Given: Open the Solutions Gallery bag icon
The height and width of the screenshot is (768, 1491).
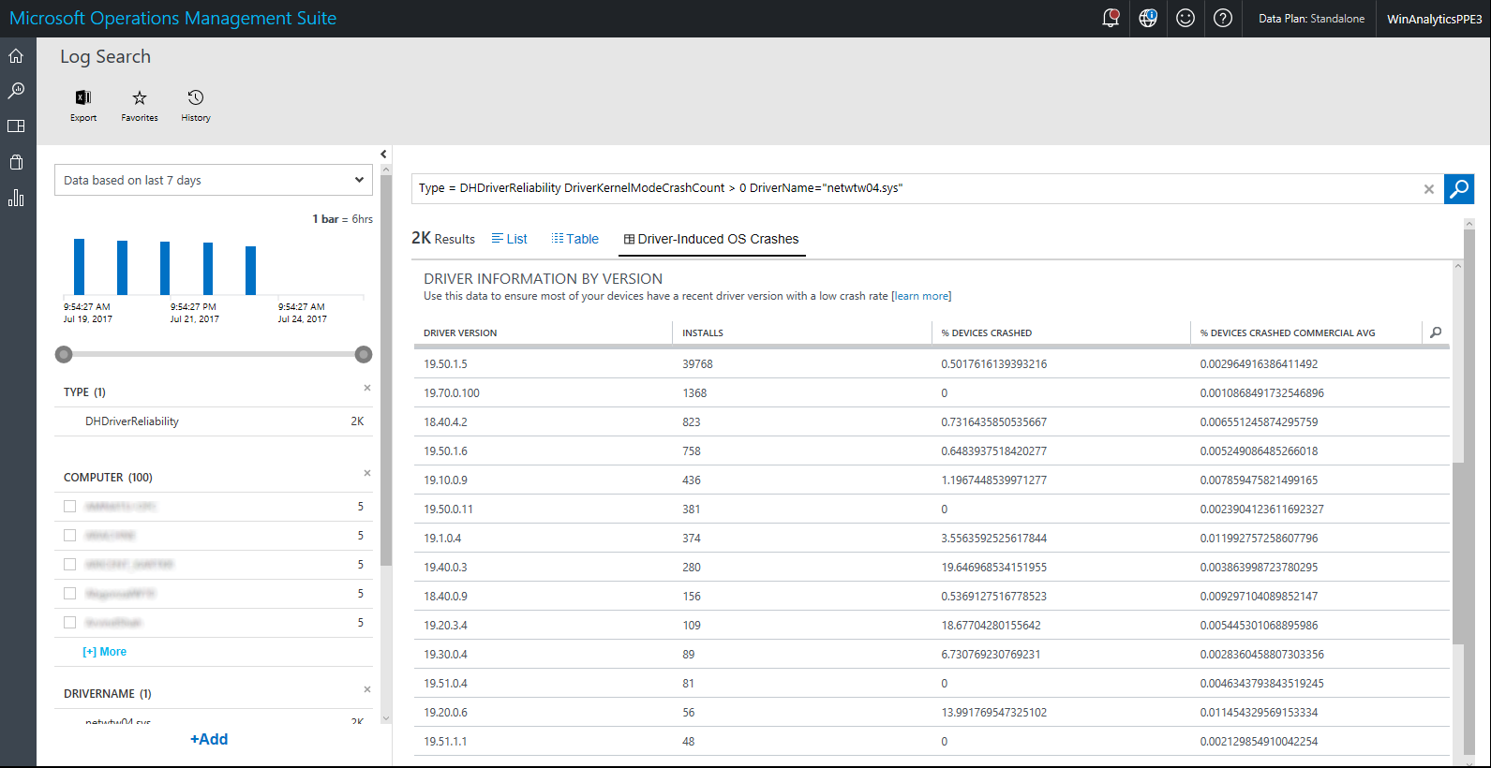Looking at the screenshot, I should [16, 162].
